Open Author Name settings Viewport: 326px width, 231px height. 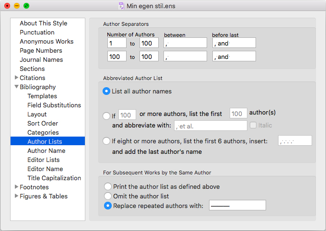point(47,150)
